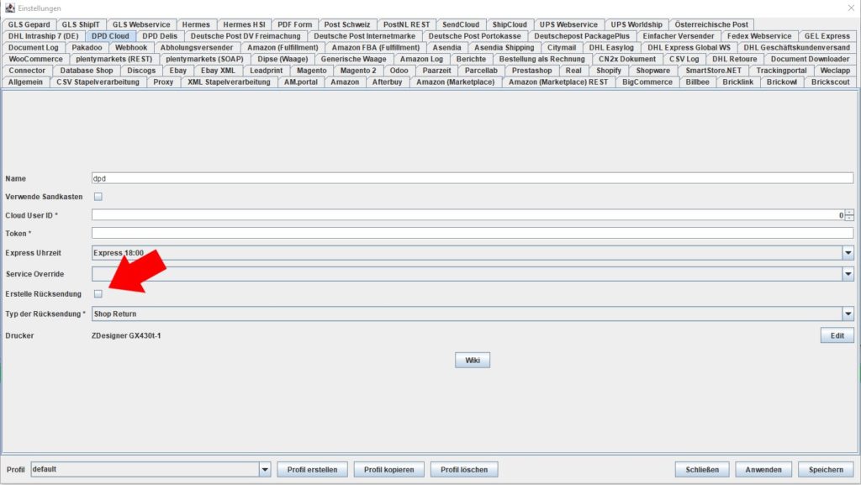Increase the Cloud User ID spinner

click(849, 213)
